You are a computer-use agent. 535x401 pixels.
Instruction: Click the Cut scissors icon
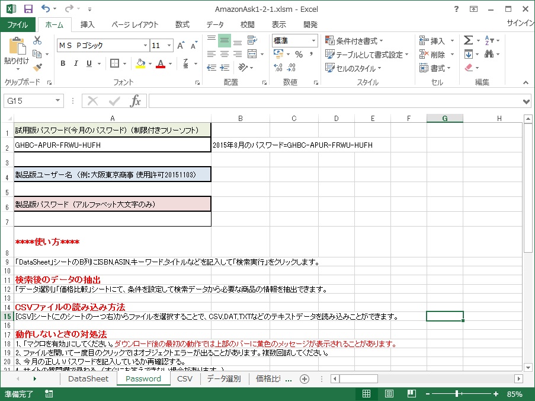[37, 40]
